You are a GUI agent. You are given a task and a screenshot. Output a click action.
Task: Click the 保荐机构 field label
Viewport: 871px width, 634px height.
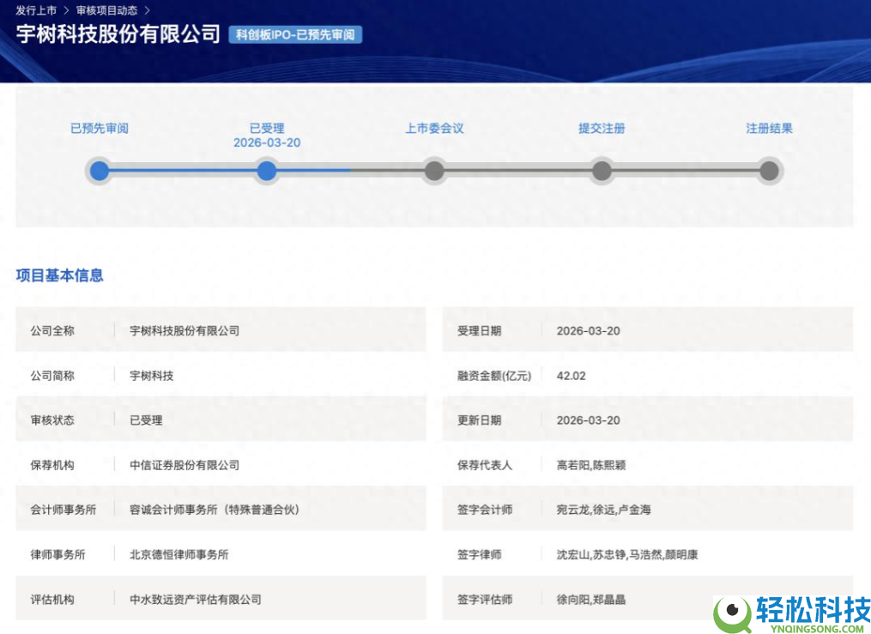click(x=52, y=465)
